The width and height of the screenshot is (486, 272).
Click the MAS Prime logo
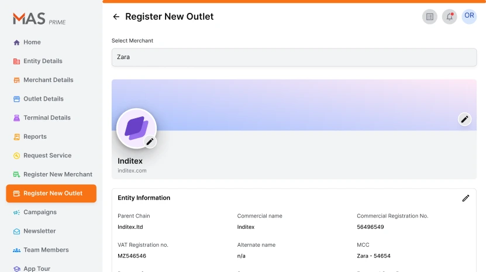(39, 19)
